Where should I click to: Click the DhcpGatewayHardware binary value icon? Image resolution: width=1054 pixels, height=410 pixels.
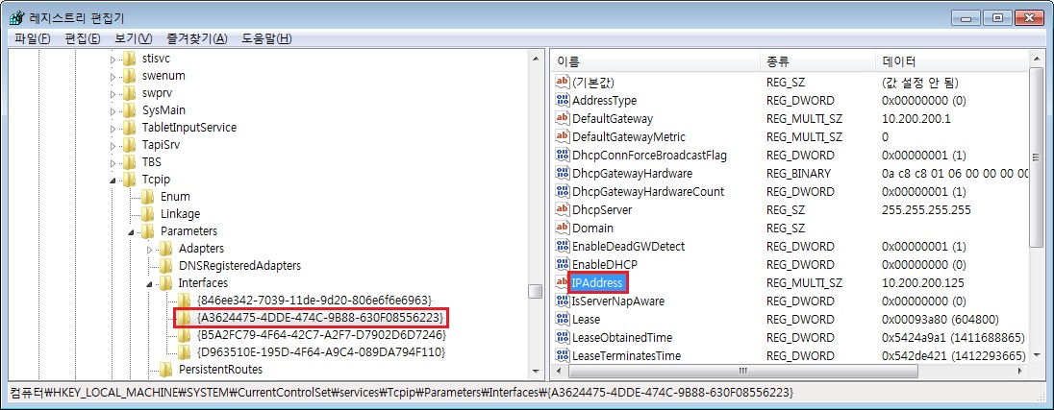[562, 173]
